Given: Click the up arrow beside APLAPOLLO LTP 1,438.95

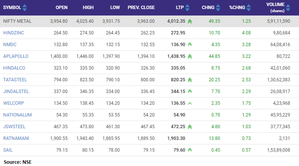Looking at the screenshot, I should point(190,56).
